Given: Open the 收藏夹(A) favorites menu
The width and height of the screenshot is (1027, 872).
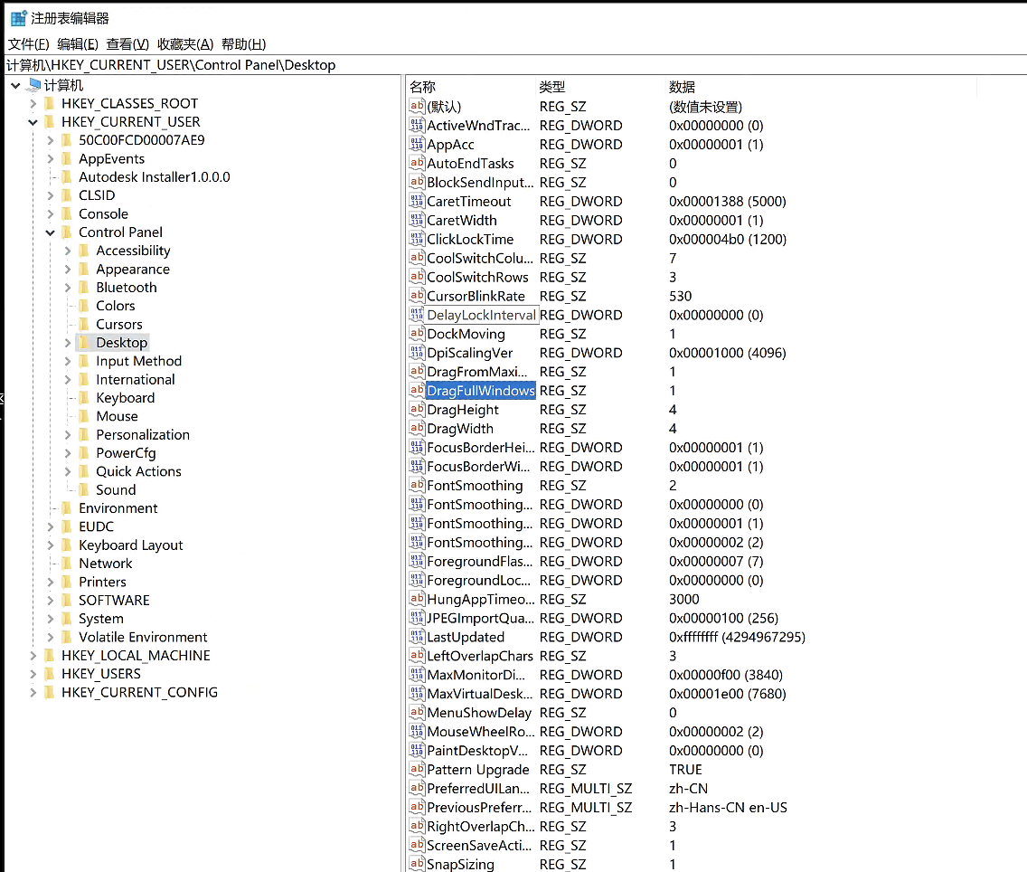Looking at the screenshot, I should point(184,44).
